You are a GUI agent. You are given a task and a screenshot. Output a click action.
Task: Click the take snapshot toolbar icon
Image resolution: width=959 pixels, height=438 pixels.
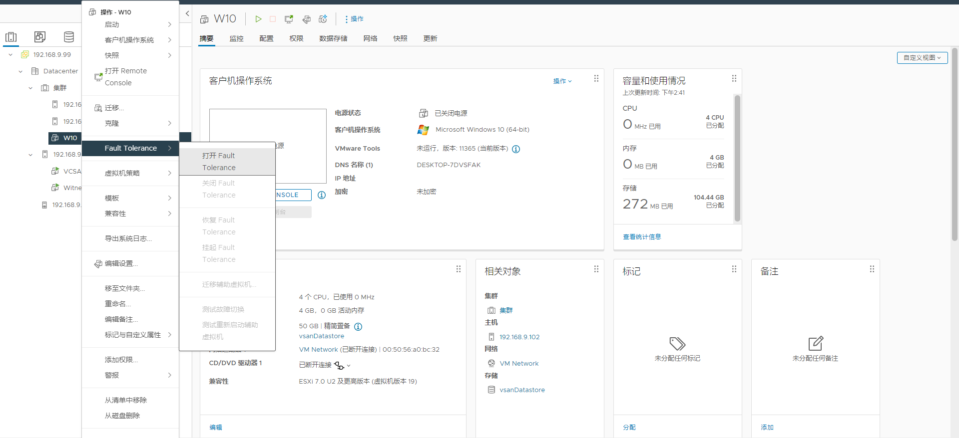(323, 19)
